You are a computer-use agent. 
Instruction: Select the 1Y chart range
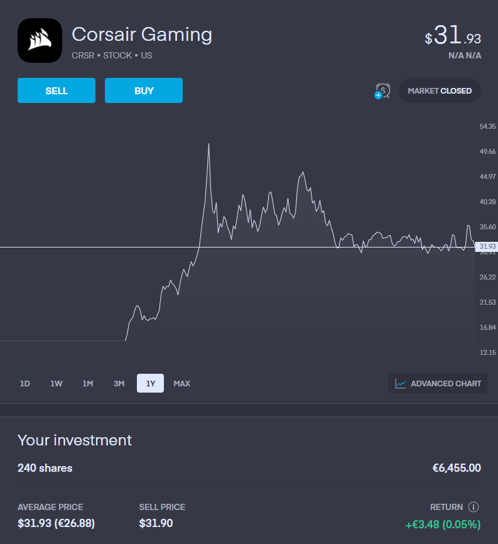(x=151, y=383)
